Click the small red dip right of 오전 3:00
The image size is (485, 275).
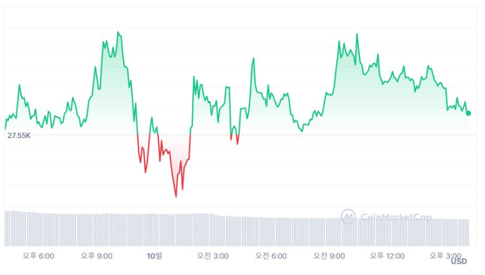coord(237,143)
